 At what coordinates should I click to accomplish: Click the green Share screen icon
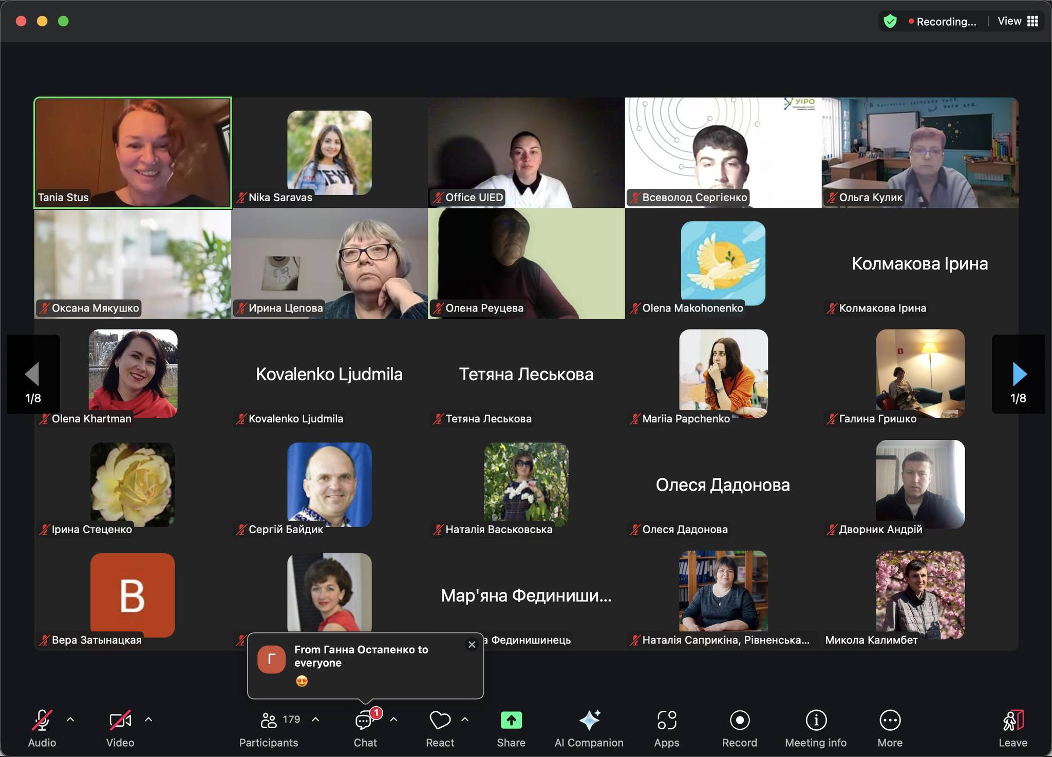coord(511,720)
